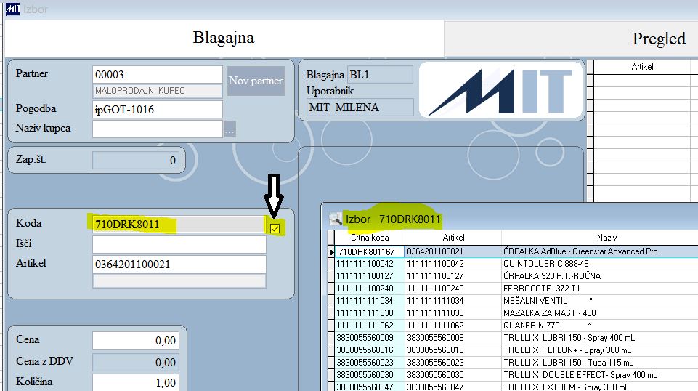Click the Artikel column header in Izbor list
Viewport: 698px width, 391px height.
(453, 238)
